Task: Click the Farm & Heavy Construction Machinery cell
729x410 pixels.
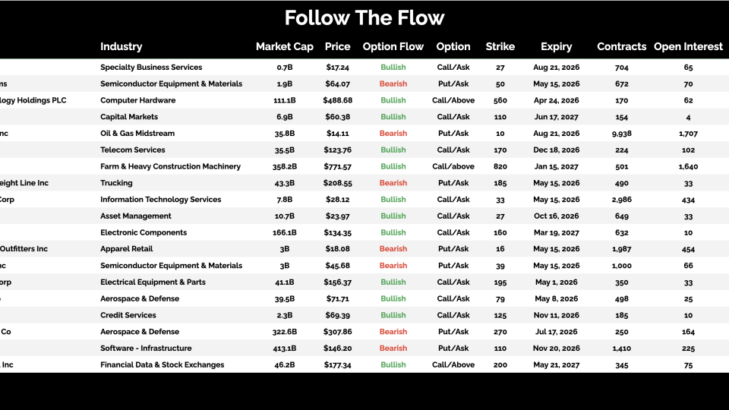Action: (170, 166)
